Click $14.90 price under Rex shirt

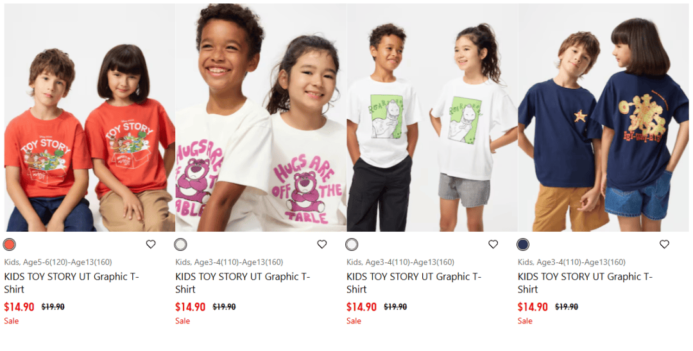point(361,307)
